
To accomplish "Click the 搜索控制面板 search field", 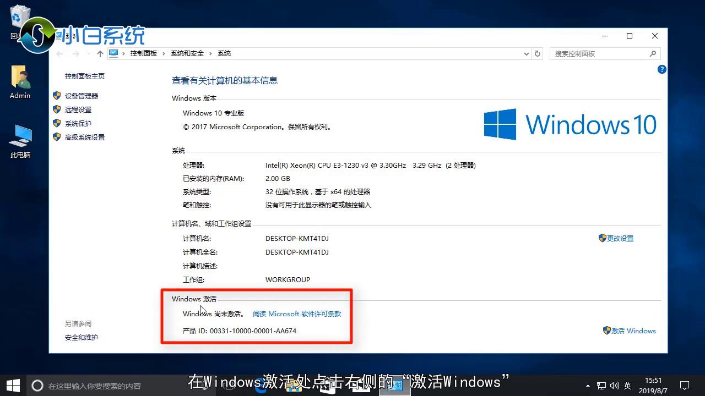I will [605, 53].
